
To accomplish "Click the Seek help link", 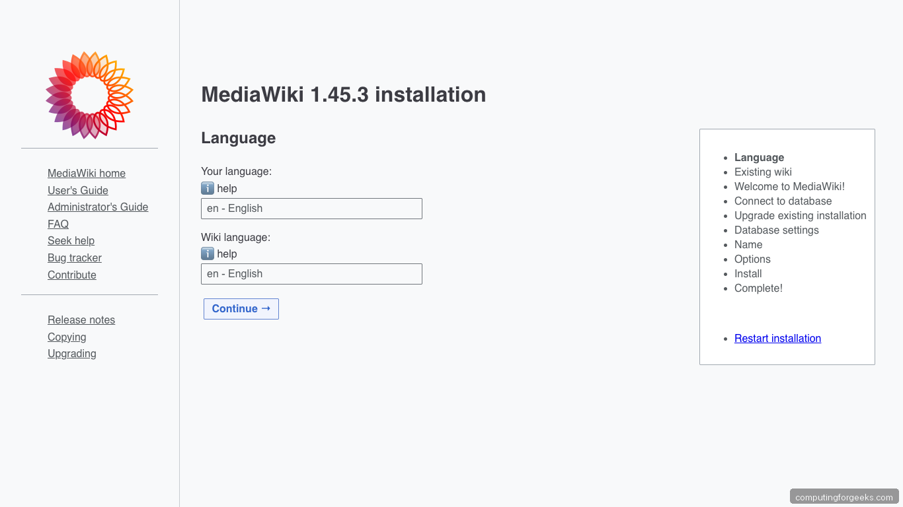I will [x=71, y=240].
